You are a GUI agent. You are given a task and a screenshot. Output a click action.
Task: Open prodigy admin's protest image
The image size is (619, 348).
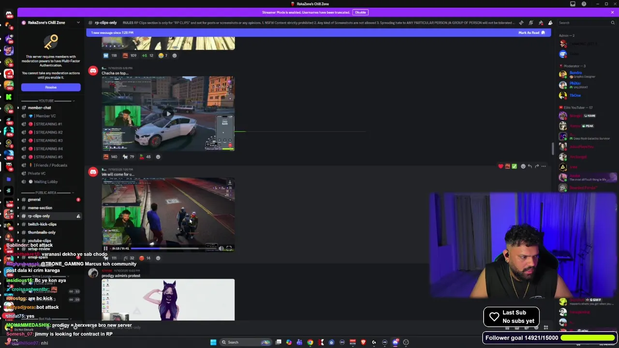tap(168, 300)
